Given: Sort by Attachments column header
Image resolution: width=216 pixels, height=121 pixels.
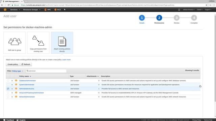Looking at the screenshot, I should [x=92, y=76].
